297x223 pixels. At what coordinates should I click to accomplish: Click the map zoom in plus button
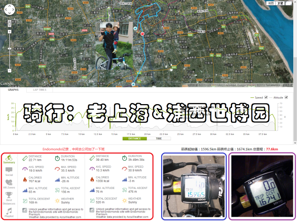(x=10, y=32)
